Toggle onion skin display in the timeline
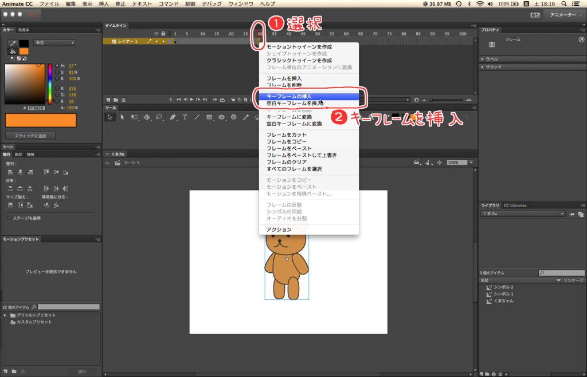 (x=233, y=100)
